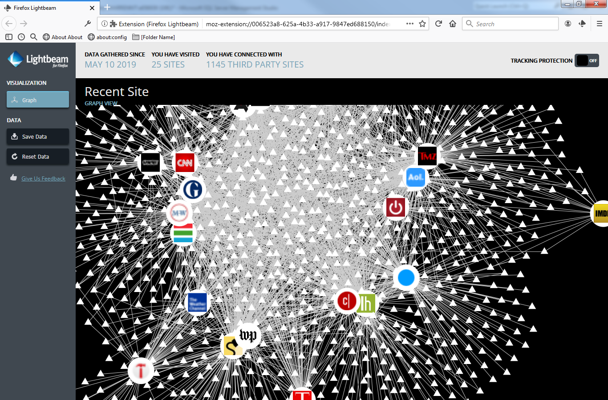Image resolution: width=608 pixels, height=400 pixels.
Task: Click the Lightbeam extension toolbar icon
Action: [582, 24]
